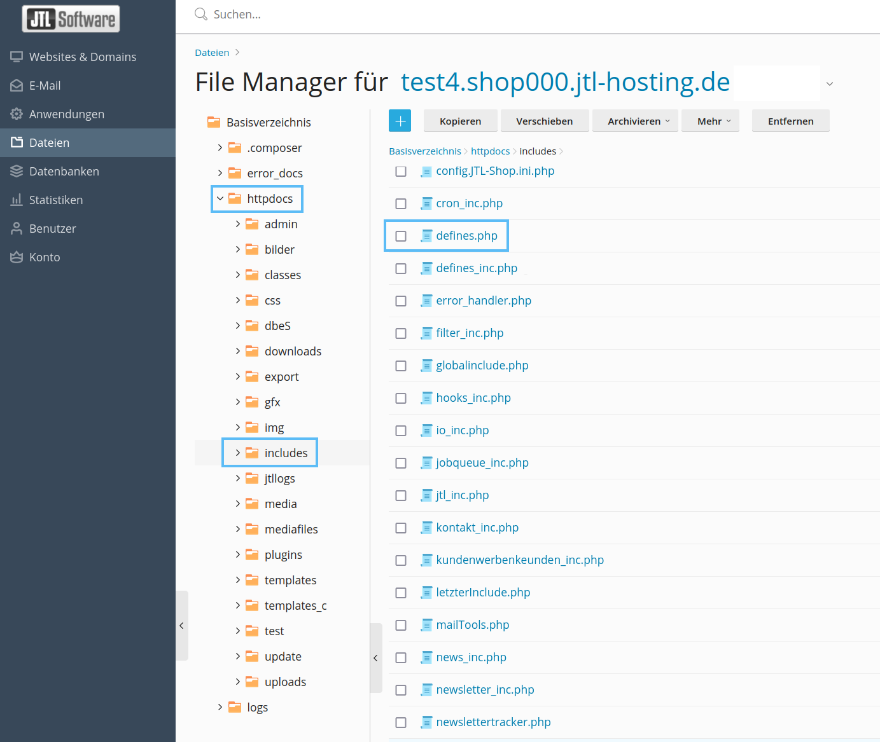Open E-Mail section in sidebar
This screenshot has width=880, height=742.
[88, 85]
